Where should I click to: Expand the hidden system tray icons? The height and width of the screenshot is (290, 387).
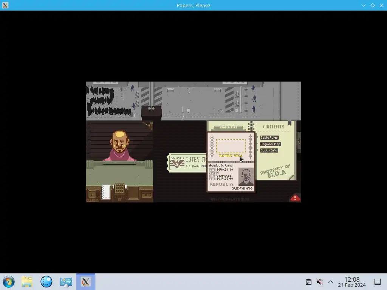pyautogui.click(x=331, y=282)
